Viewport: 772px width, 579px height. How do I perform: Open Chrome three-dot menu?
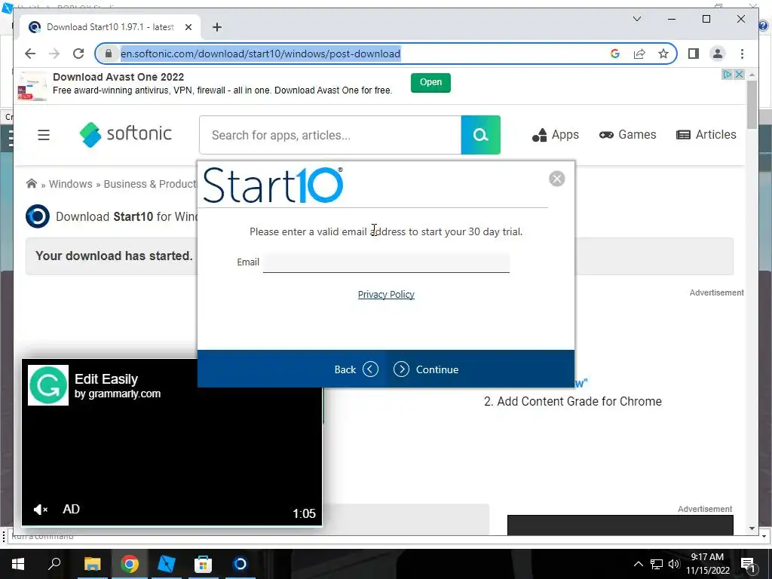coord(742,54)
